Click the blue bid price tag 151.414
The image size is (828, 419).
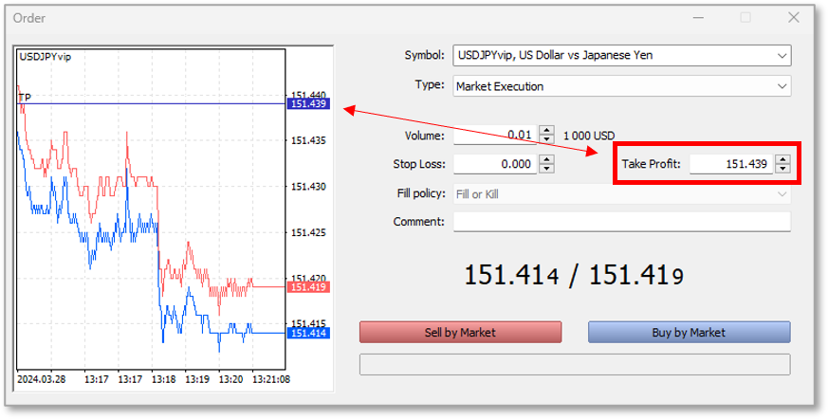308,333
